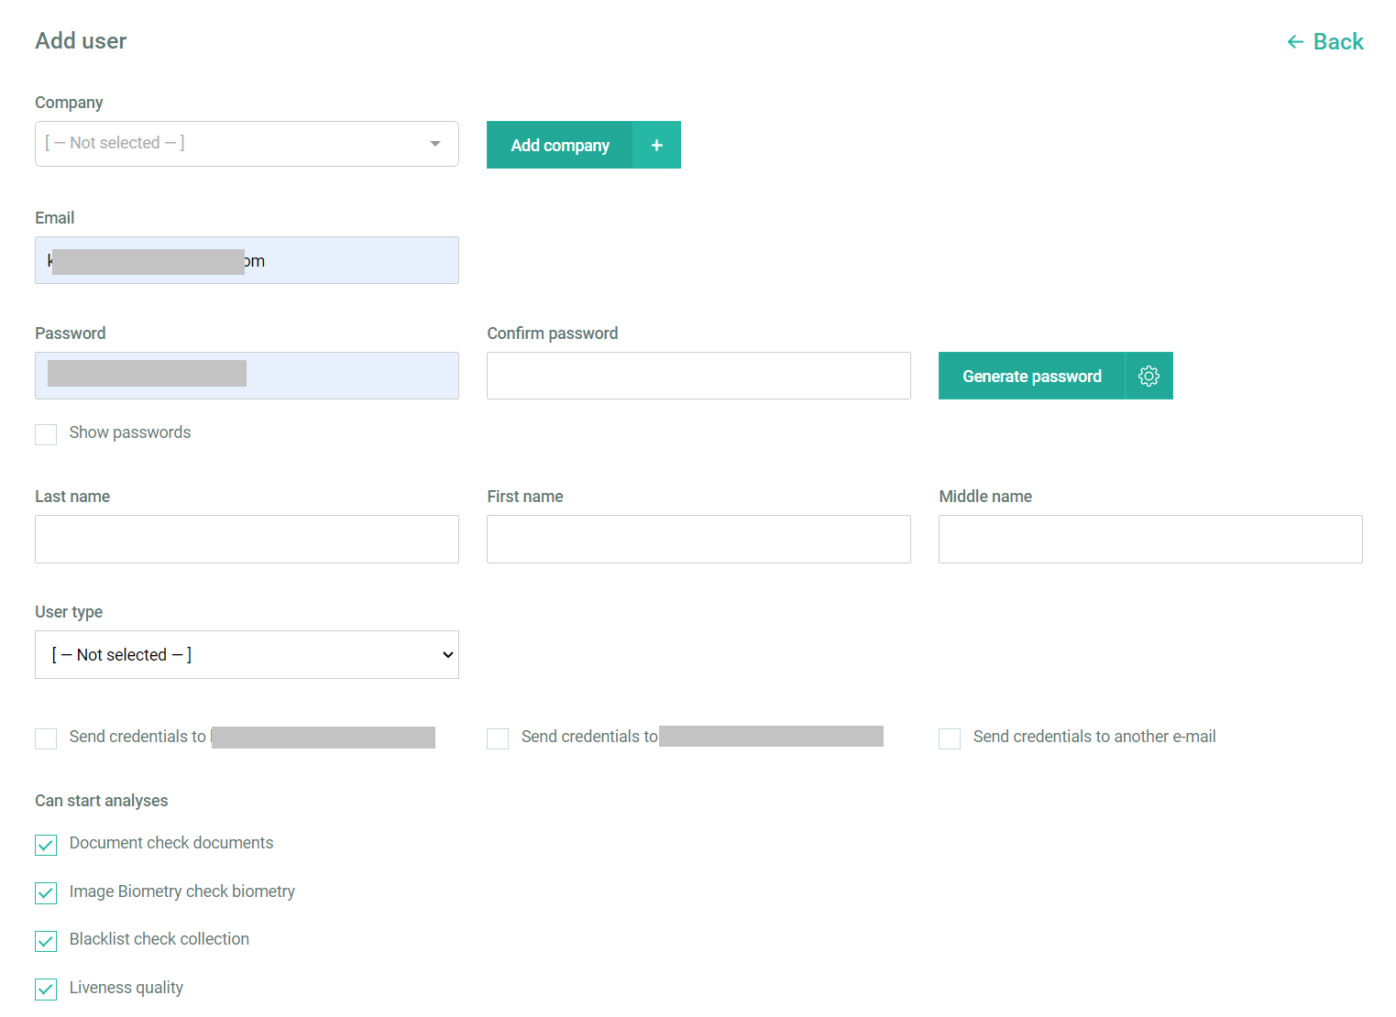Tick the middle Send credentials checkbox

click(498, 738)
